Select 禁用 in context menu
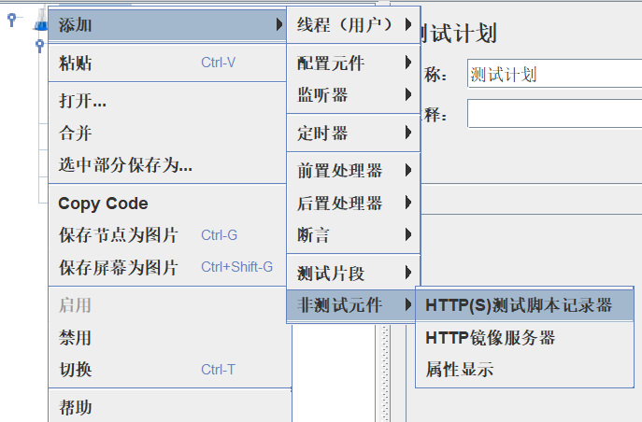This screenshot has width=642, height=422. point(169,338)
